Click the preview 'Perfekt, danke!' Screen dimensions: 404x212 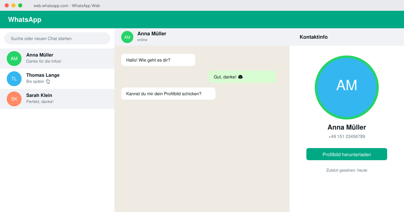pyautogui.click(x=40, y=102)
